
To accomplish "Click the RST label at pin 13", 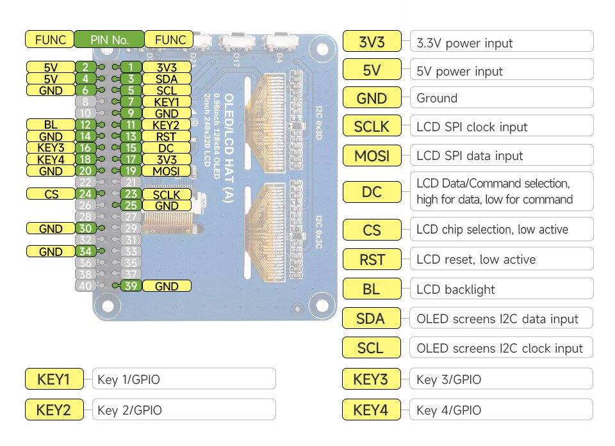I will coord(167,136).
